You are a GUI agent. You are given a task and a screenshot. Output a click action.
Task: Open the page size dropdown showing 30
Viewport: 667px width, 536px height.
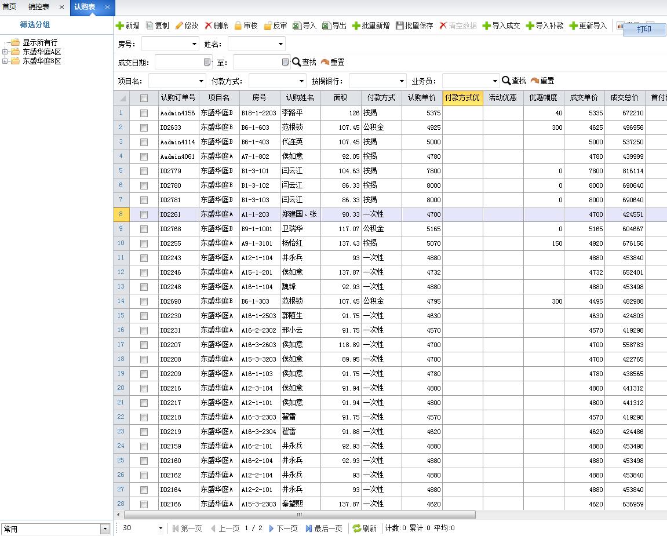point(161,528)
